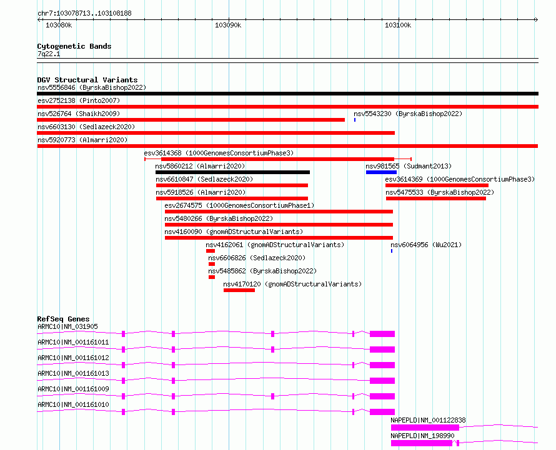
Task: Click the black bar under nsv5860212
Action: coord(232,172)
